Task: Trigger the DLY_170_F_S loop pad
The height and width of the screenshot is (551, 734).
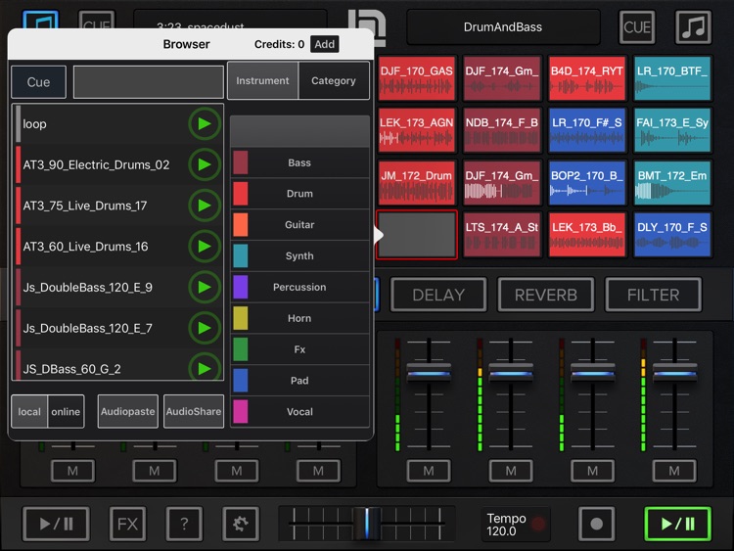Action: [x=672, y=235]
